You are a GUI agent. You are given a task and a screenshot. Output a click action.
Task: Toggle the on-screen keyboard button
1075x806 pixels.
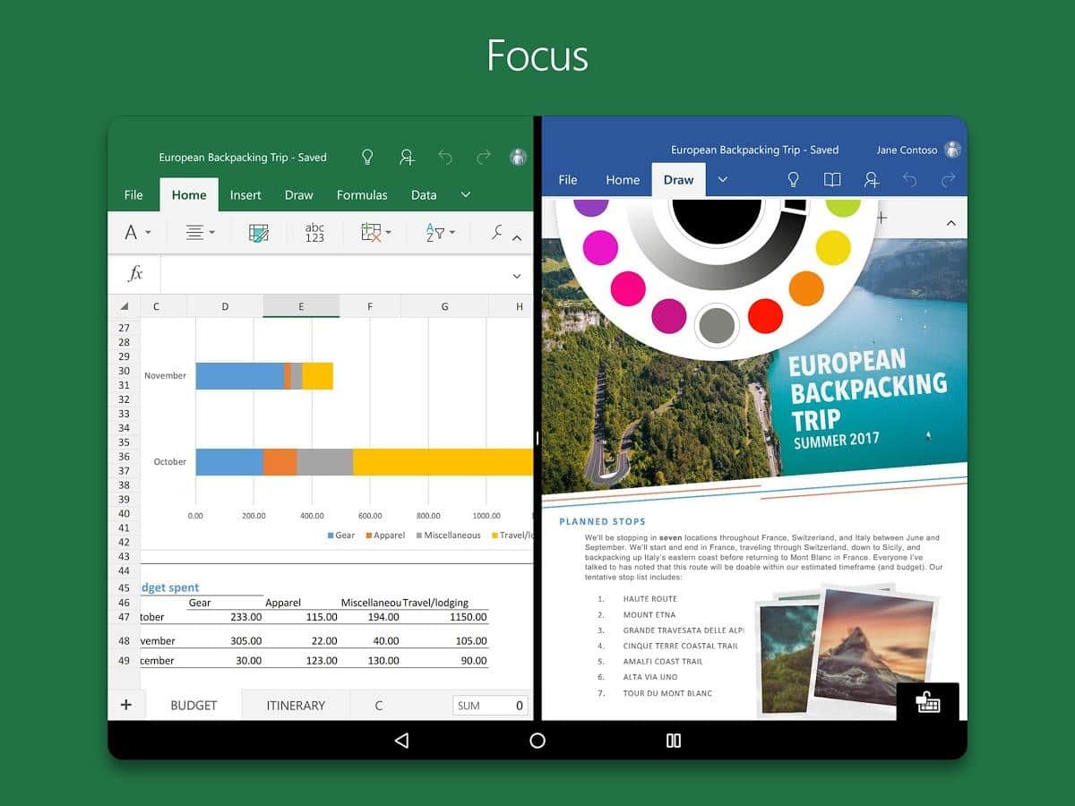928,703
